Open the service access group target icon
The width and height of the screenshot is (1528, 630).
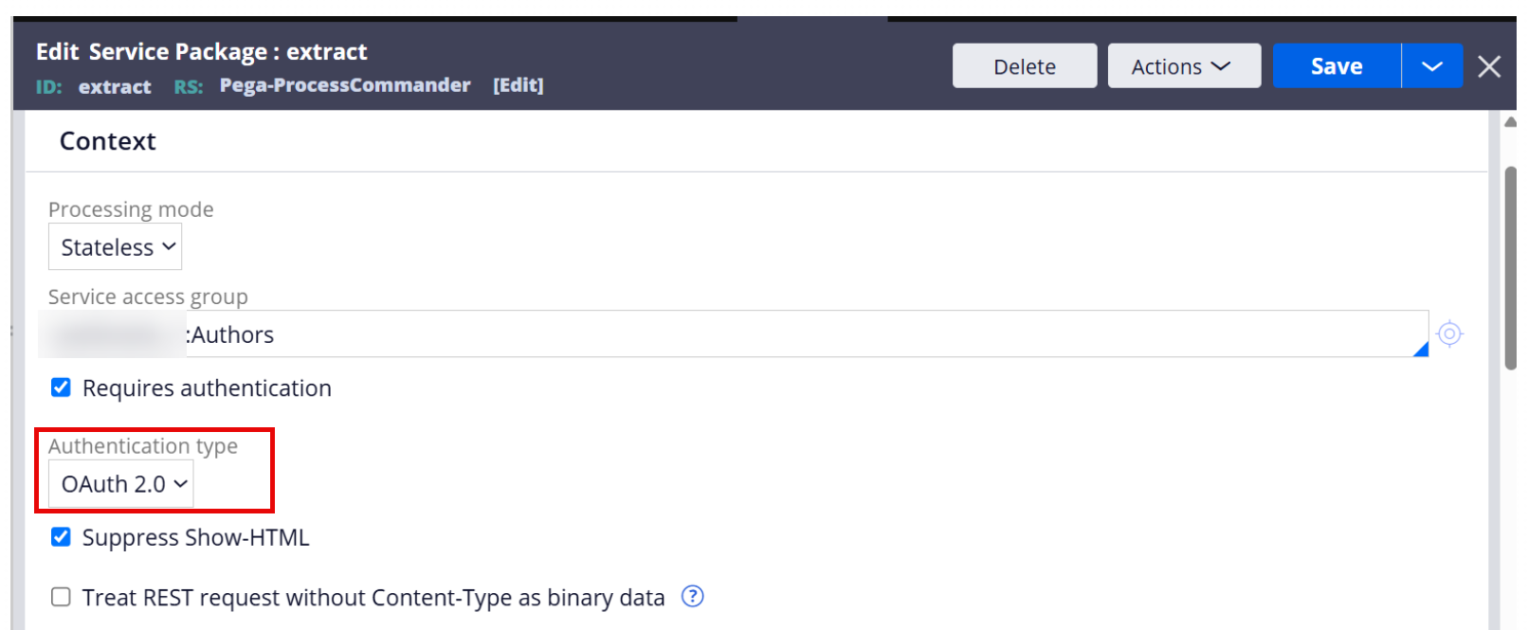[1448, 333]
